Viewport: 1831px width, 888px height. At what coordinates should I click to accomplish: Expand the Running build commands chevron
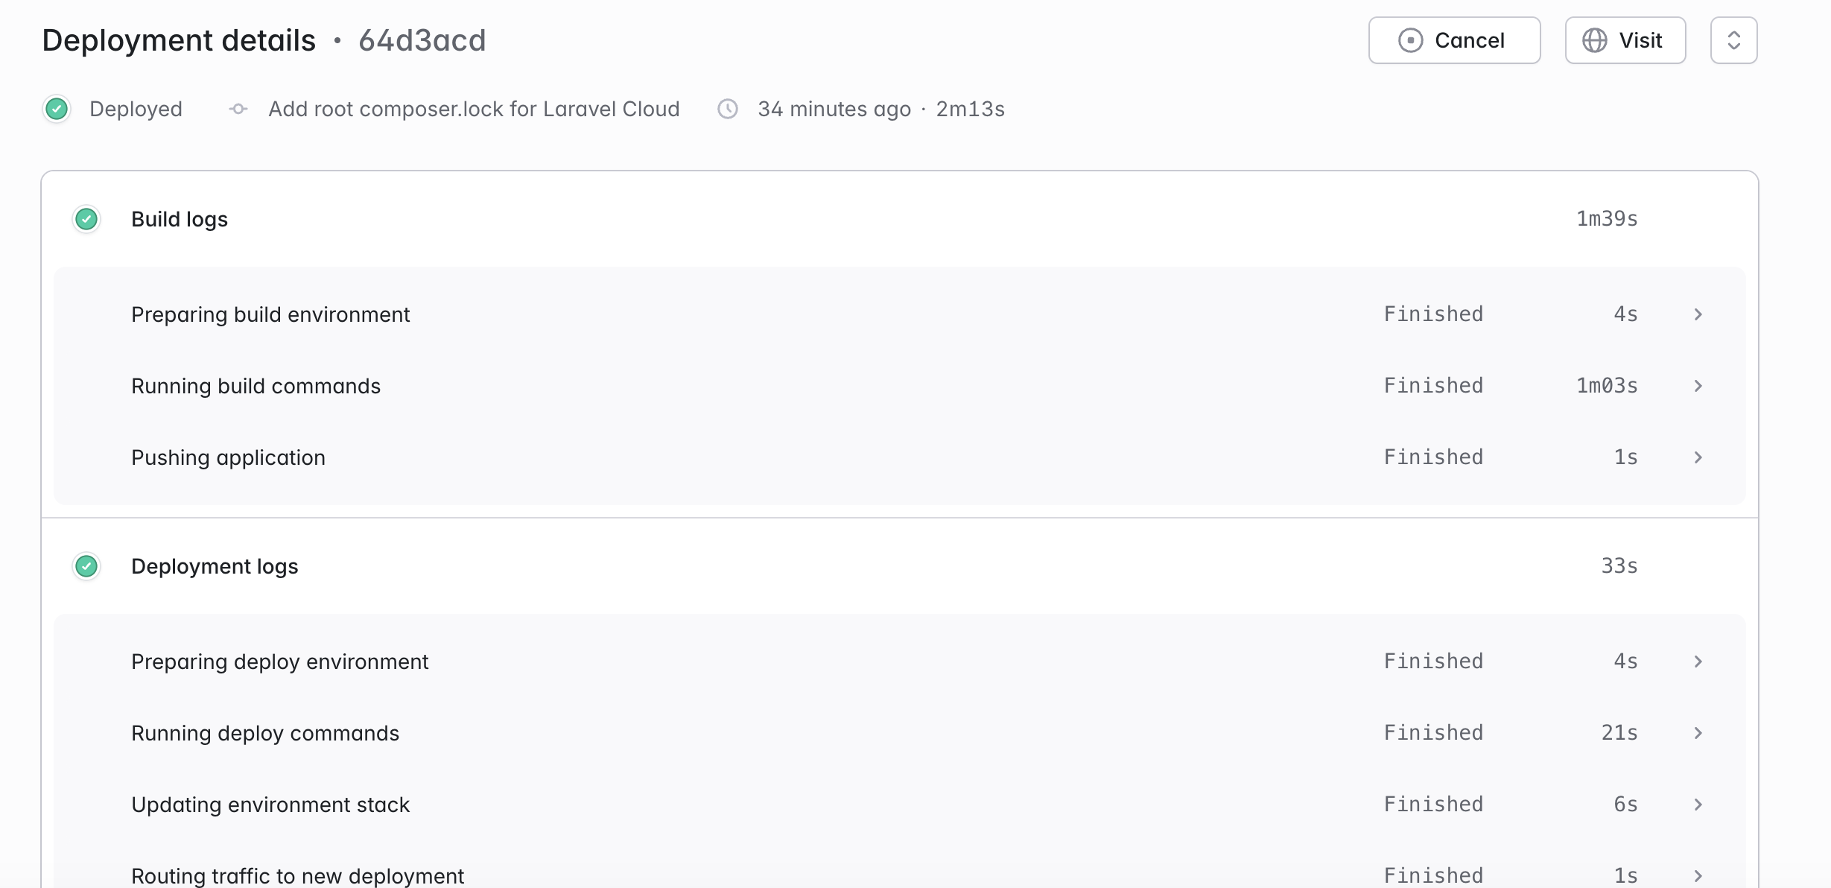pos(1698,386)
